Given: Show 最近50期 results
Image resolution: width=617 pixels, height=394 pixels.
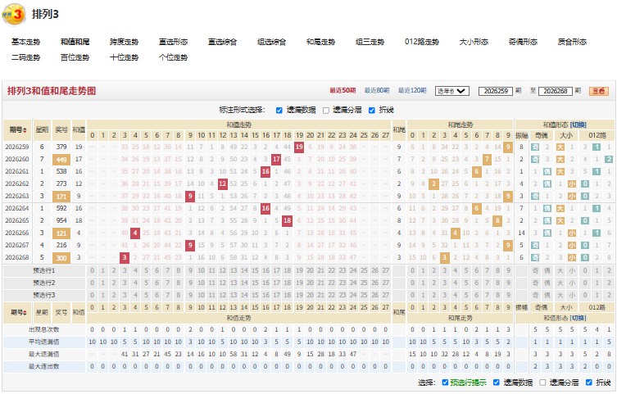Looking at the screenshot, I should (343, 90).
